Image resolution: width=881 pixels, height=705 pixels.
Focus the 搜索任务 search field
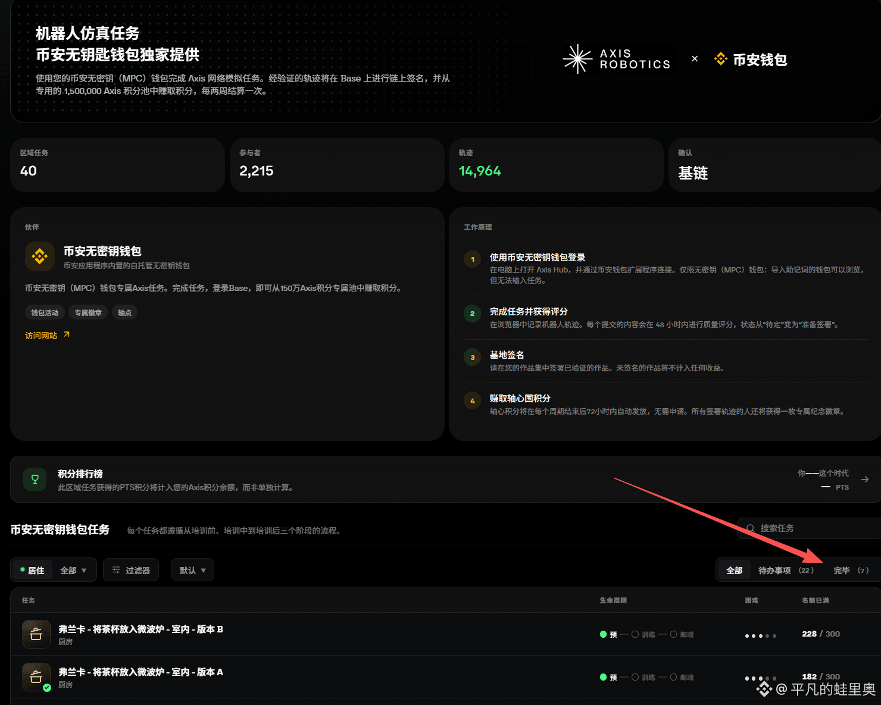click(x=809, y=528)
